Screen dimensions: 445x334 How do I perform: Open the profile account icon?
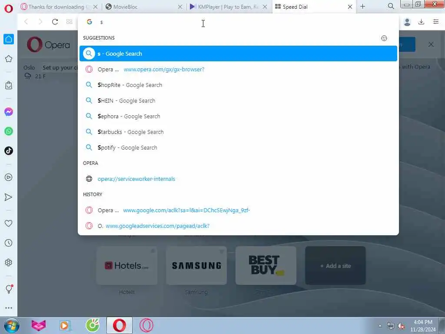[x=407, y=22]
